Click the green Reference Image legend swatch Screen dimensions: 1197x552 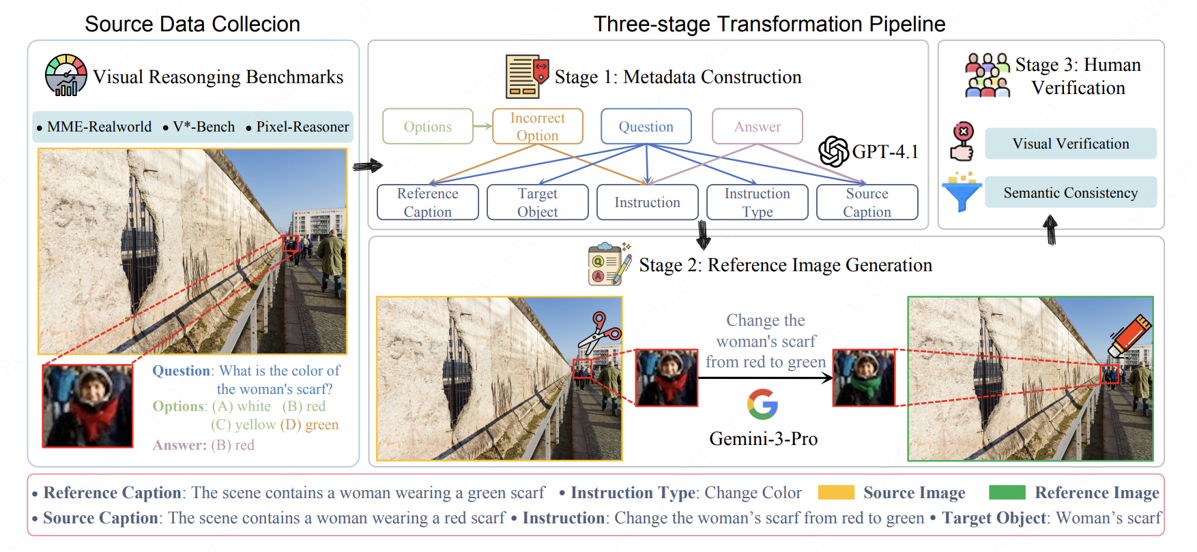click(1007, 492)
